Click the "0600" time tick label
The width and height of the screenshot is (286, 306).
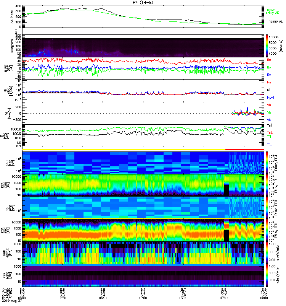(x=22, y=298)
